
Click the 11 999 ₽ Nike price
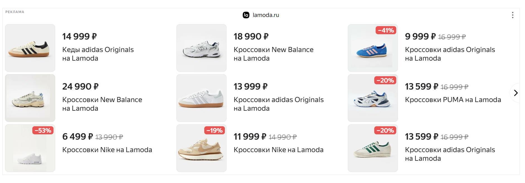tap(250, 137)
